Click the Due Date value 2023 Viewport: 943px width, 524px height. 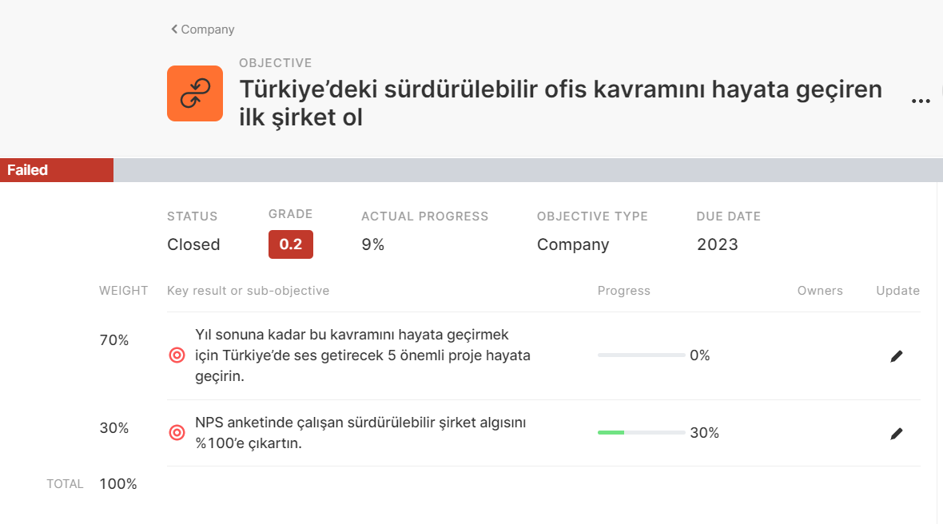point(717,245)
